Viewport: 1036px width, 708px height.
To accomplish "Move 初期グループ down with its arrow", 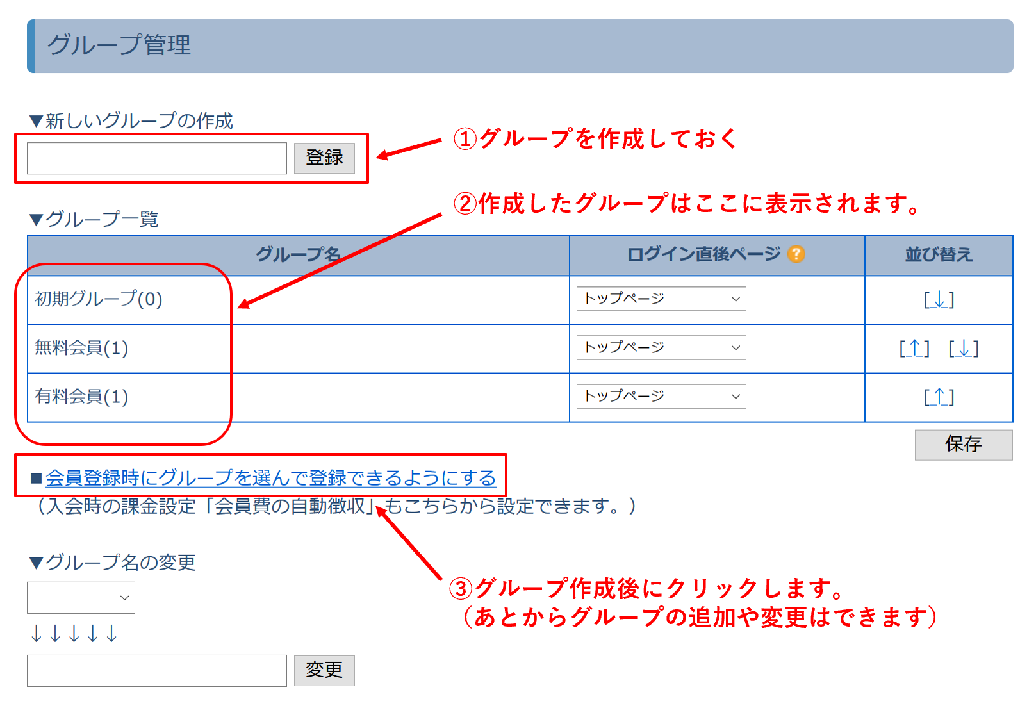I will click(939, 300).
